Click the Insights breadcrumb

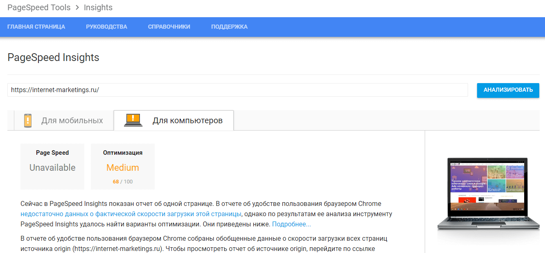(x=98, y=8)
